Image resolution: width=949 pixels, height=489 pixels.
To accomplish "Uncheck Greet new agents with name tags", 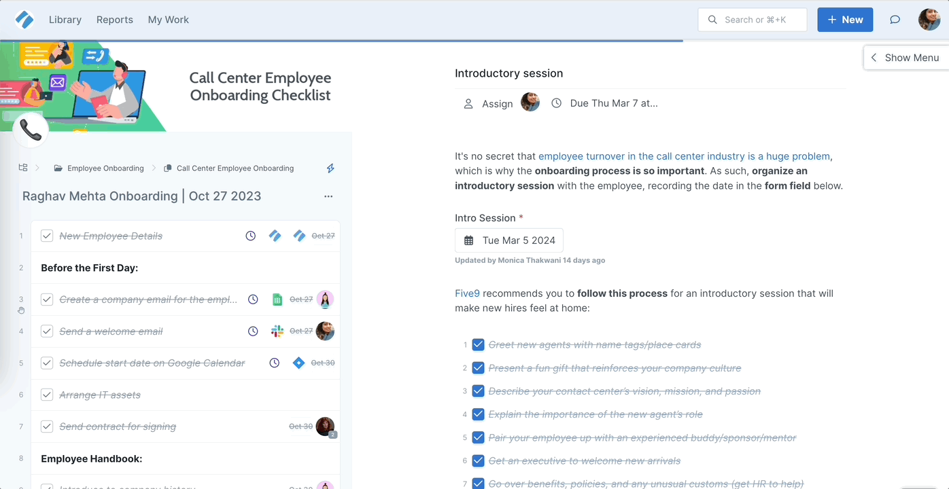I will pyautogui.click(x=478, y=345).
